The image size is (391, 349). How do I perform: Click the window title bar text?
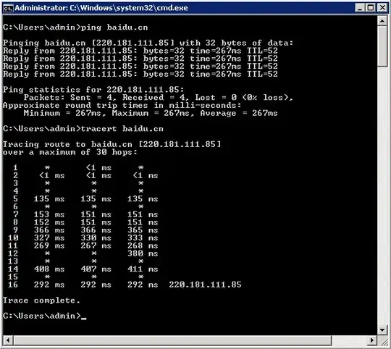101,8
